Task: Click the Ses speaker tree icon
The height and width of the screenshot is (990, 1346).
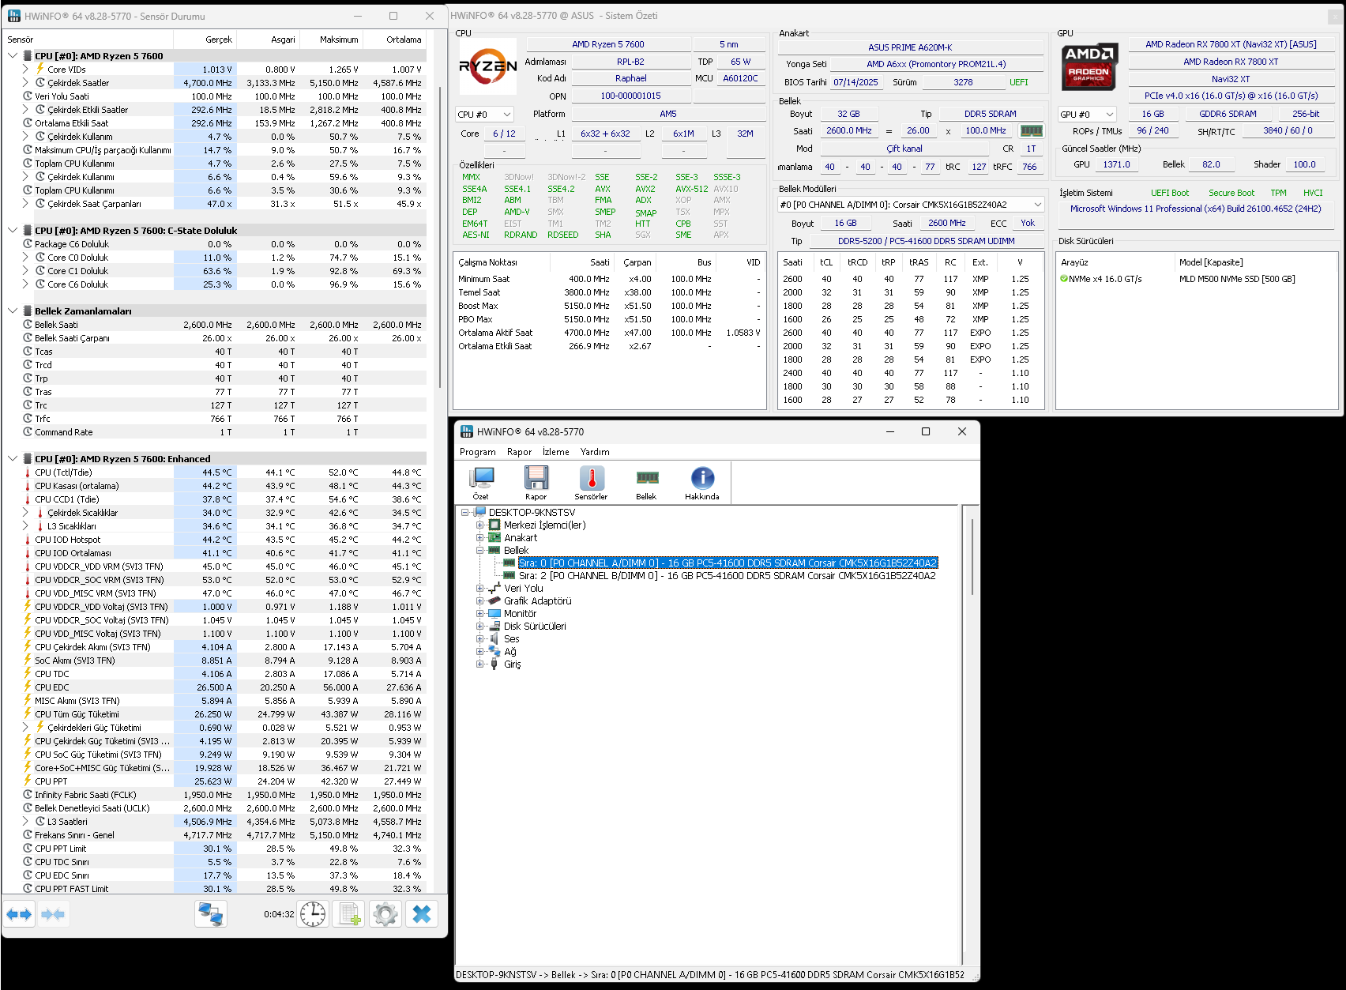Action: pyautogui.click(x=494, y=638)
